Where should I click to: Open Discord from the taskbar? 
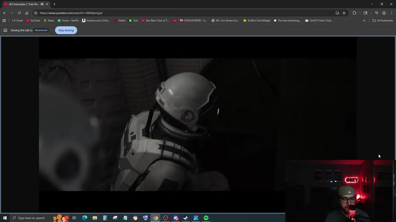coord(176,218)
